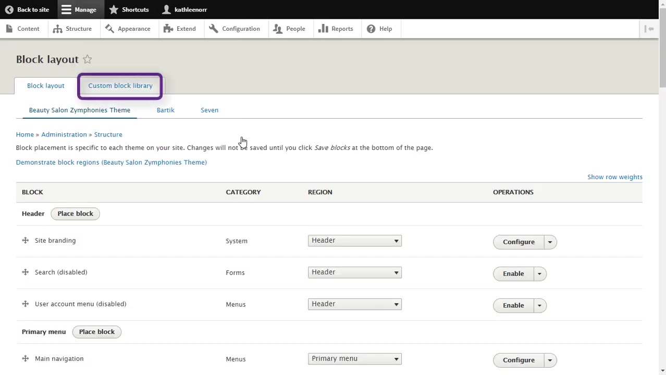This screenshot has width=666, height=375.
Task: Click the Extend modules icon
Action: pos(168,29)
